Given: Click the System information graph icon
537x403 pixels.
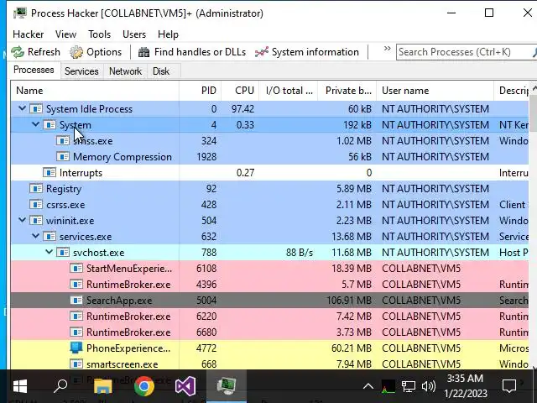Looking at the screenshot, I should coord(262,52).
